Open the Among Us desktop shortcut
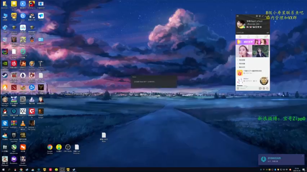This screenshot has height=172, width=307. pos(32,5)
